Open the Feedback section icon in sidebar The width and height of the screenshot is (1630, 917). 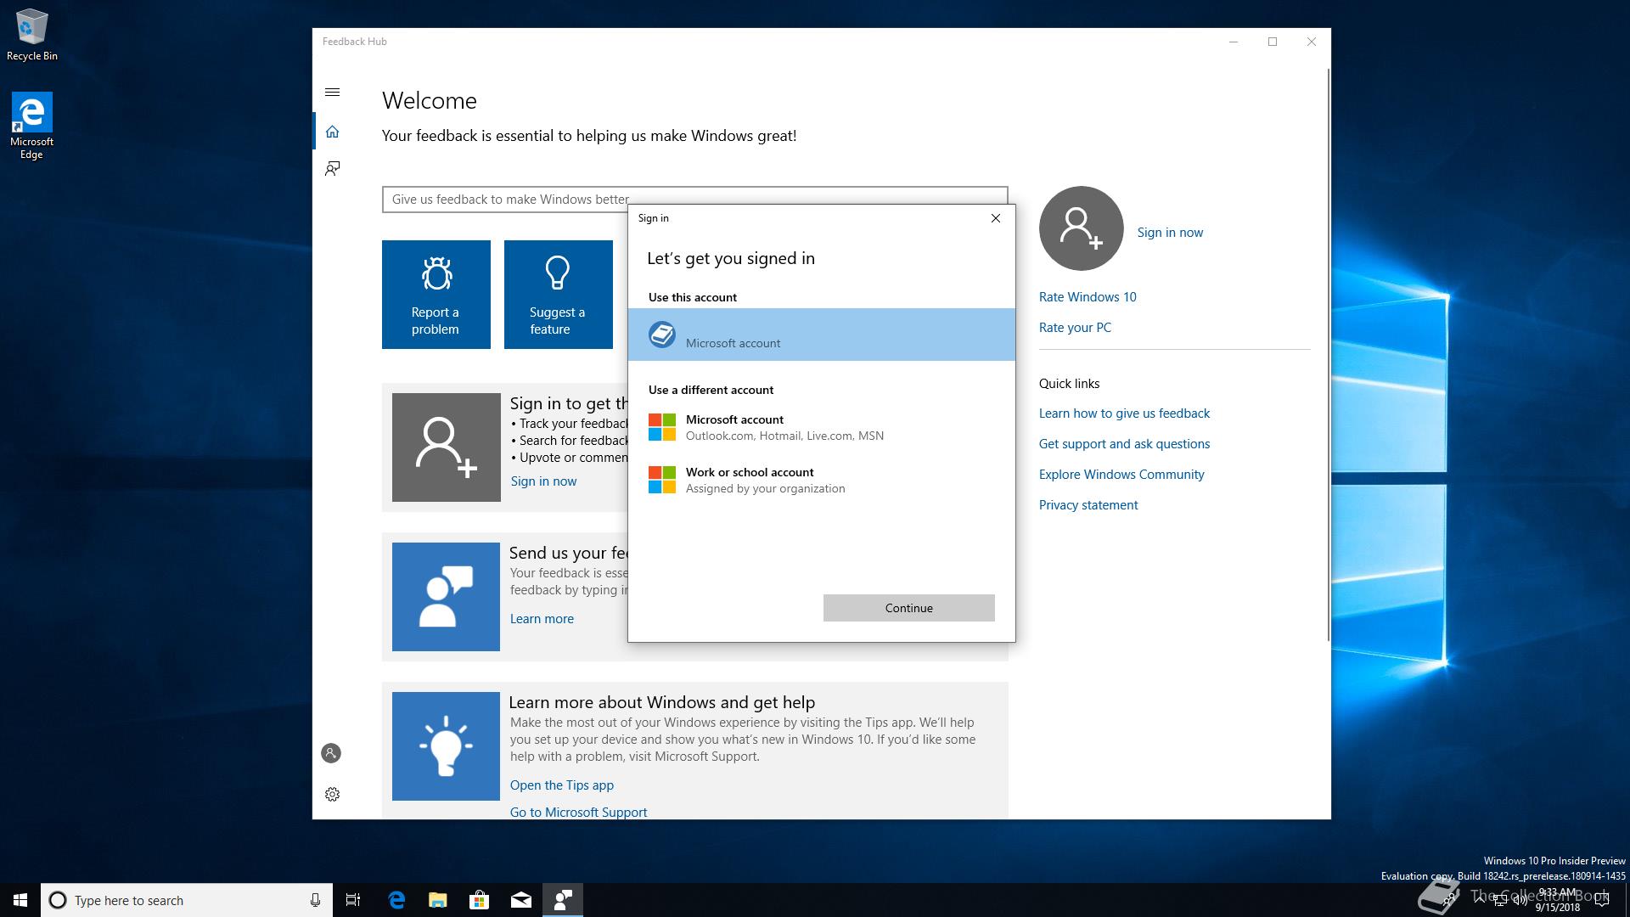[x=333, y=168]
